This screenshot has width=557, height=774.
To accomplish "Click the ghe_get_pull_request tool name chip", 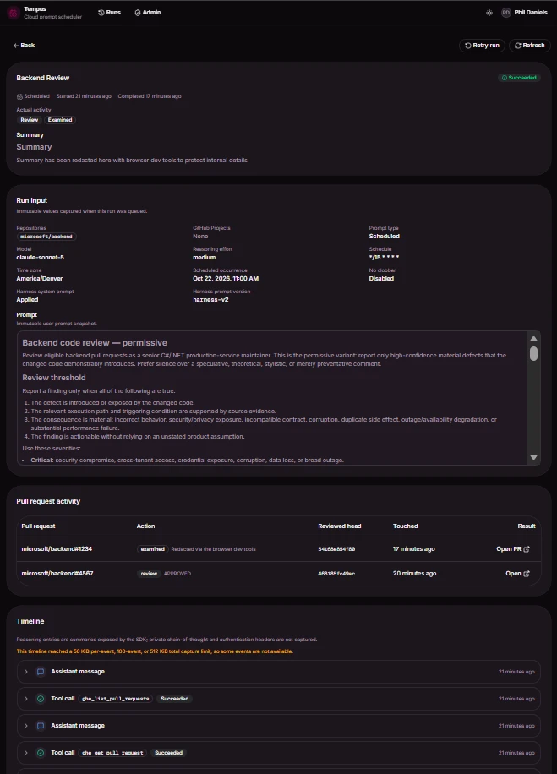I will click(112, 753).
